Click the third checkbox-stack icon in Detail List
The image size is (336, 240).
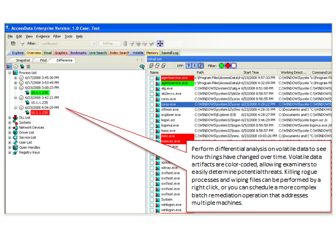point(164,66)
